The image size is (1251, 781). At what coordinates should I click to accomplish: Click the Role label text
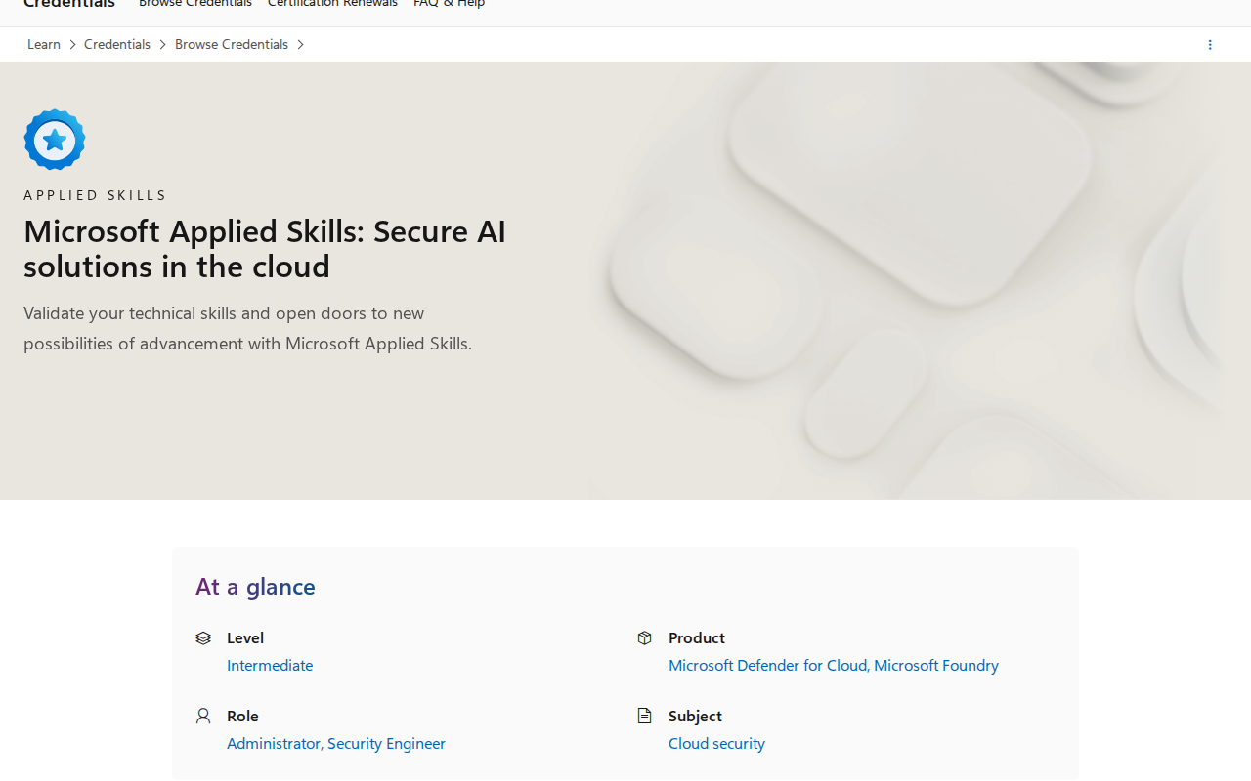pos(242,716)
